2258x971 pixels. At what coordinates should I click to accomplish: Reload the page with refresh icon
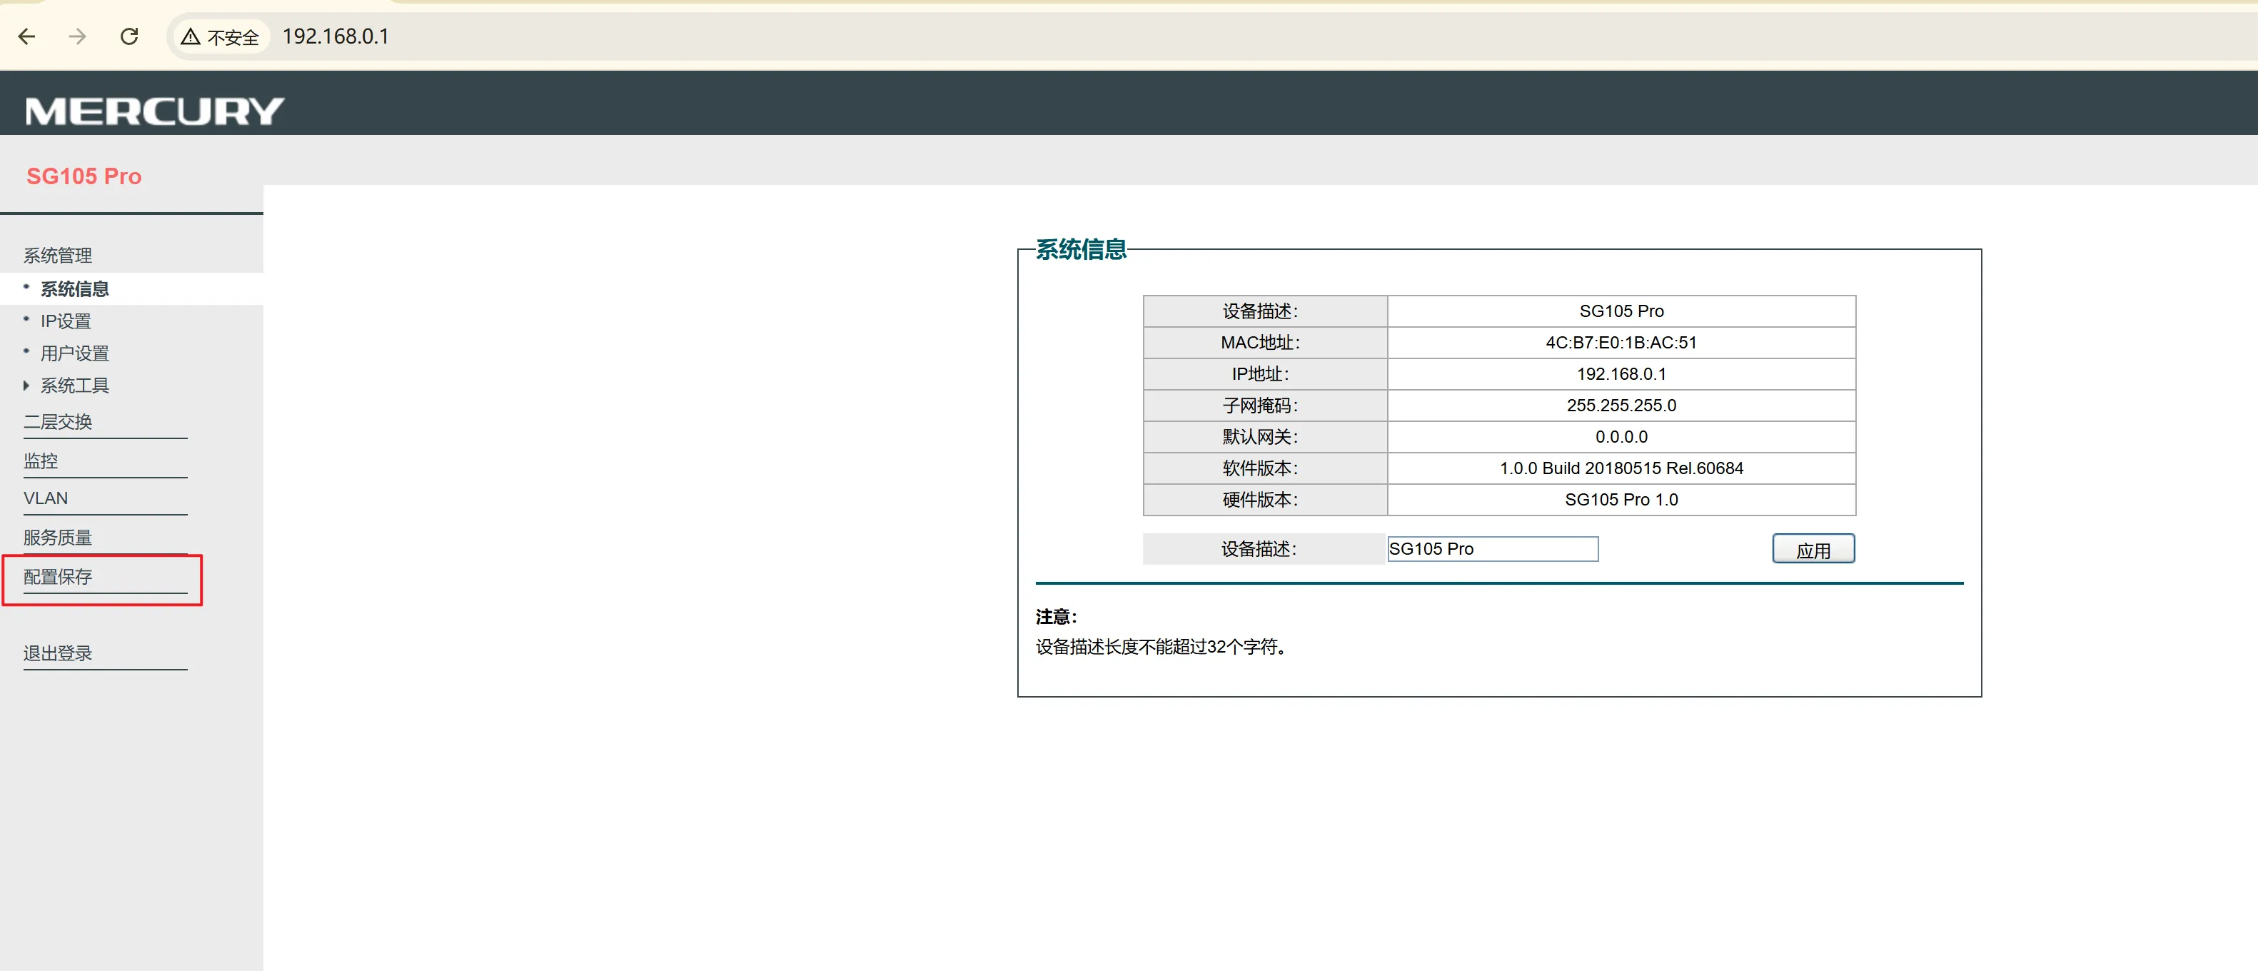(128, 36)
